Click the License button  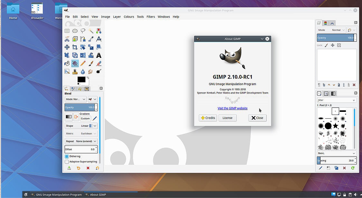227,118
